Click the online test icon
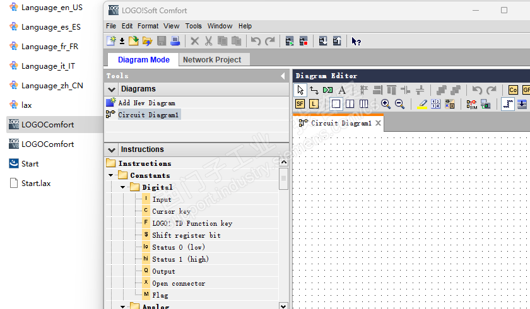The image size is (530, 309). [x=485, y=104]
